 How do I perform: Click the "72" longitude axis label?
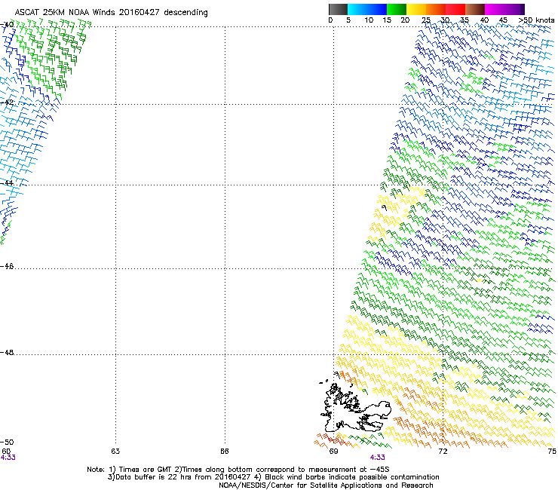443,452
